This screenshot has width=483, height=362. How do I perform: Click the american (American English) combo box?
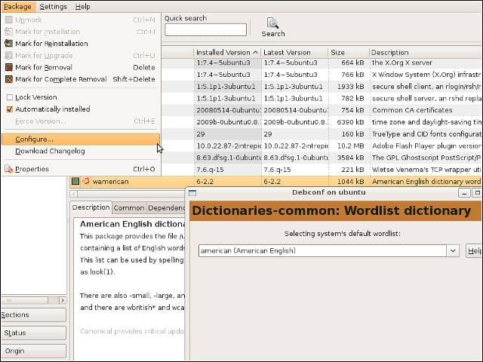(329, 250)
